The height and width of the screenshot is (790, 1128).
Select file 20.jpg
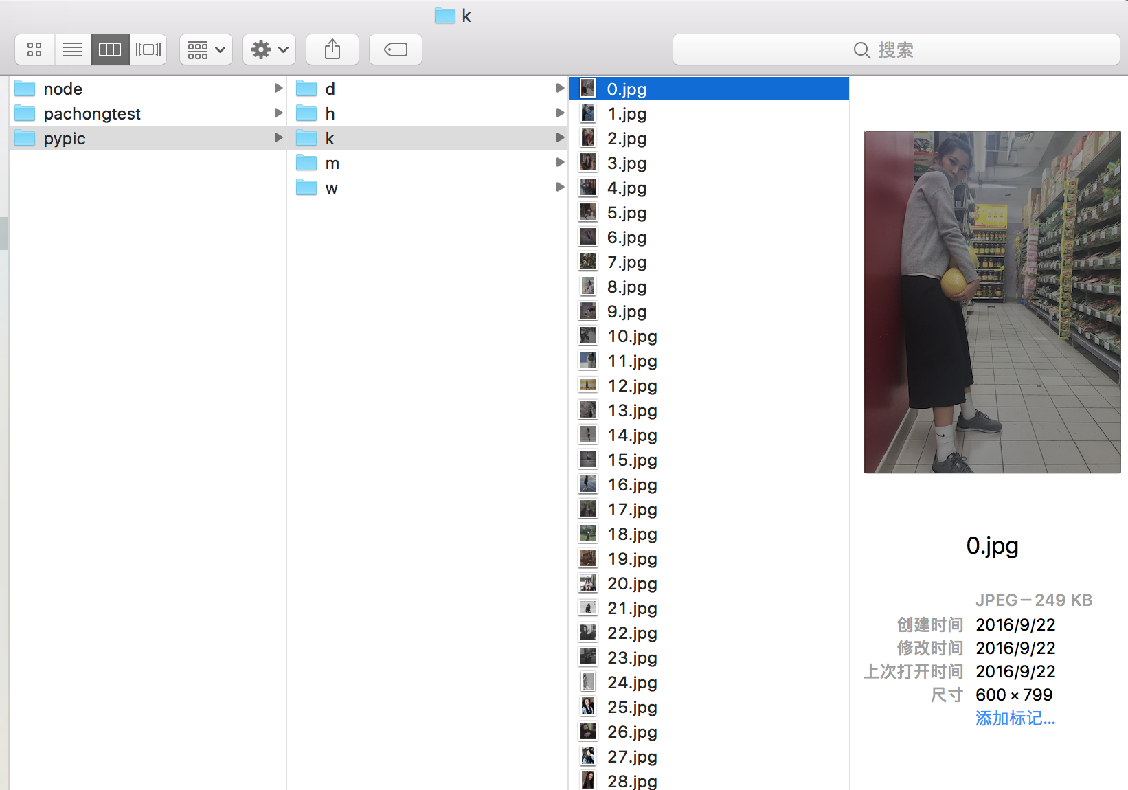click(x=709, y=583)
